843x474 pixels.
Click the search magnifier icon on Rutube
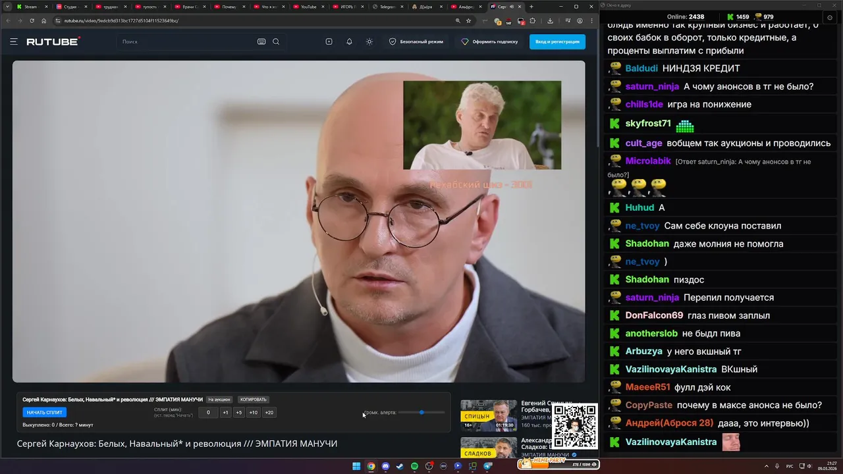(276, 41)
